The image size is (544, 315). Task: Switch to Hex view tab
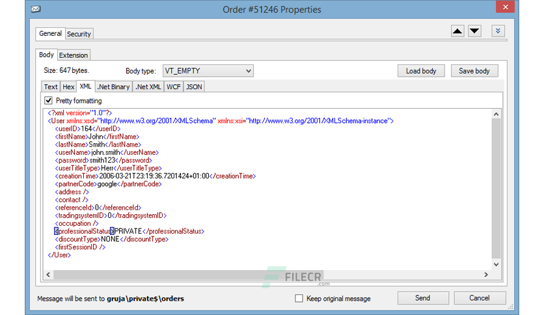(x=68, y=87)
